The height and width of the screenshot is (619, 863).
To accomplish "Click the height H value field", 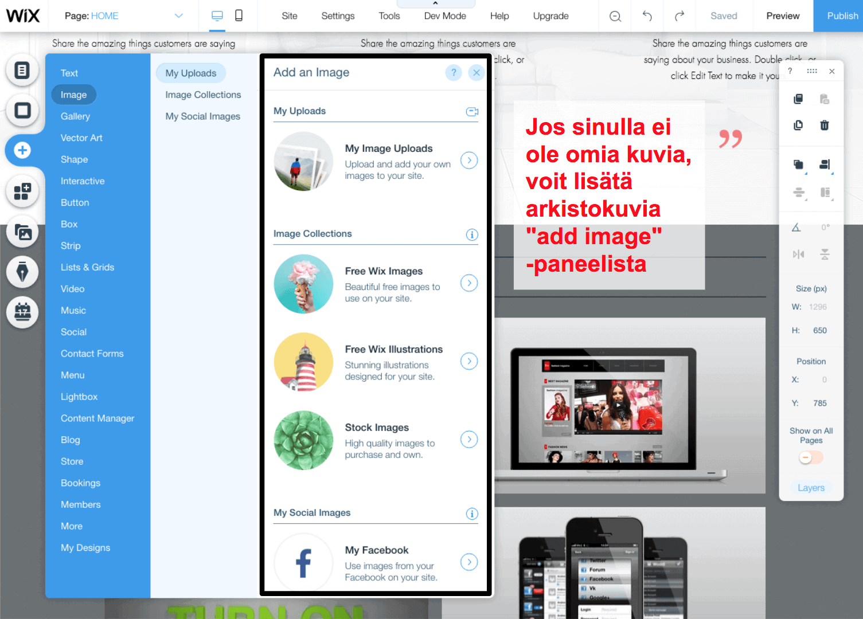I will coord(819,331).
